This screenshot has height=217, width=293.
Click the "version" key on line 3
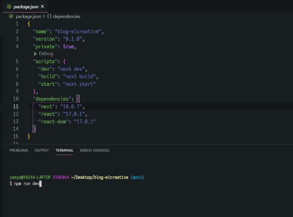coord(45,39)
